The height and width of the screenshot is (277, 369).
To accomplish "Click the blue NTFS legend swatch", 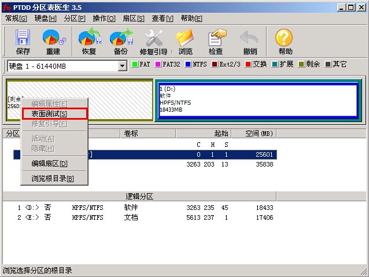I will point(188,64).
